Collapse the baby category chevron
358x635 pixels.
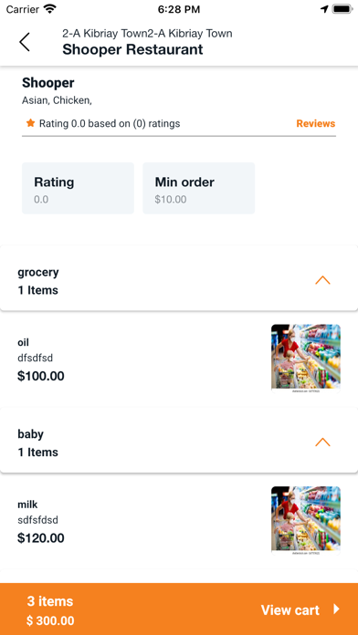[x=322, y=442]
